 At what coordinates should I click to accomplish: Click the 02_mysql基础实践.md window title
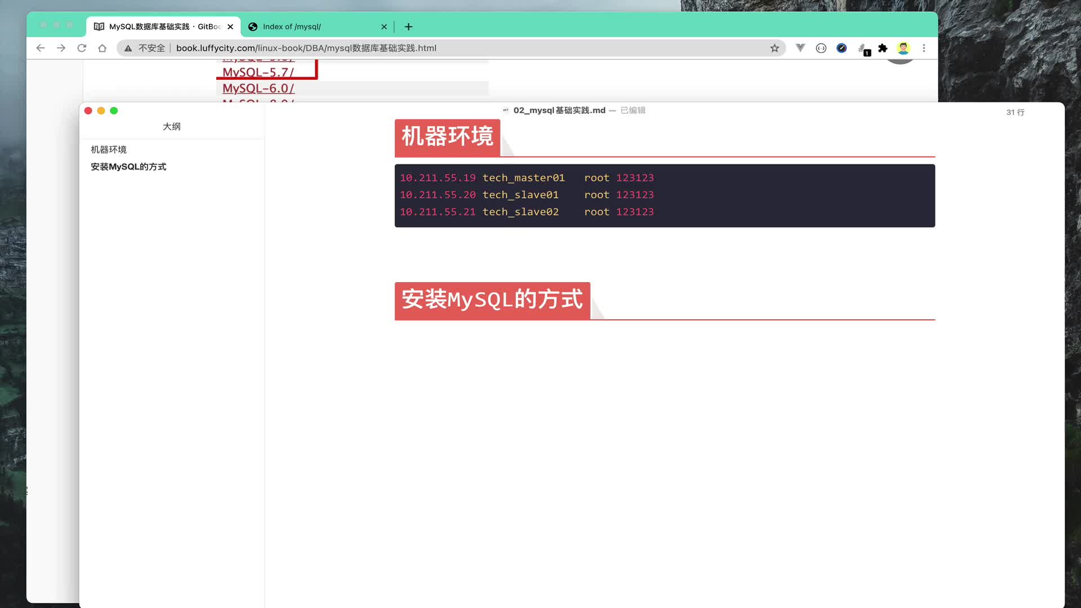(559, 110)
